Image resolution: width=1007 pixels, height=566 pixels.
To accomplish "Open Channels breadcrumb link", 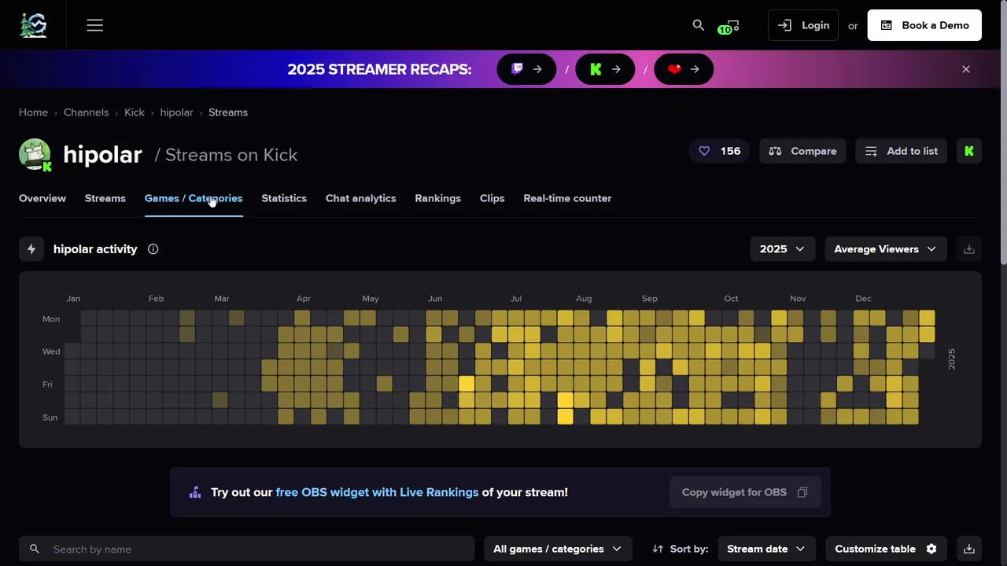I will pyautogui.click(x=86, y=112).
